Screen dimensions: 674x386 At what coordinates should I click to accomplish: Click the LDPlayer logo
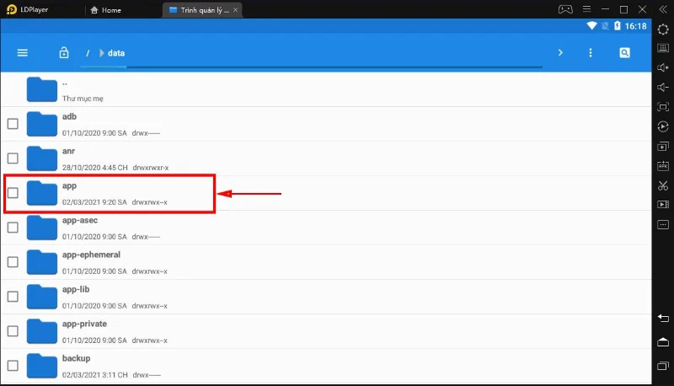click(12, 9)
